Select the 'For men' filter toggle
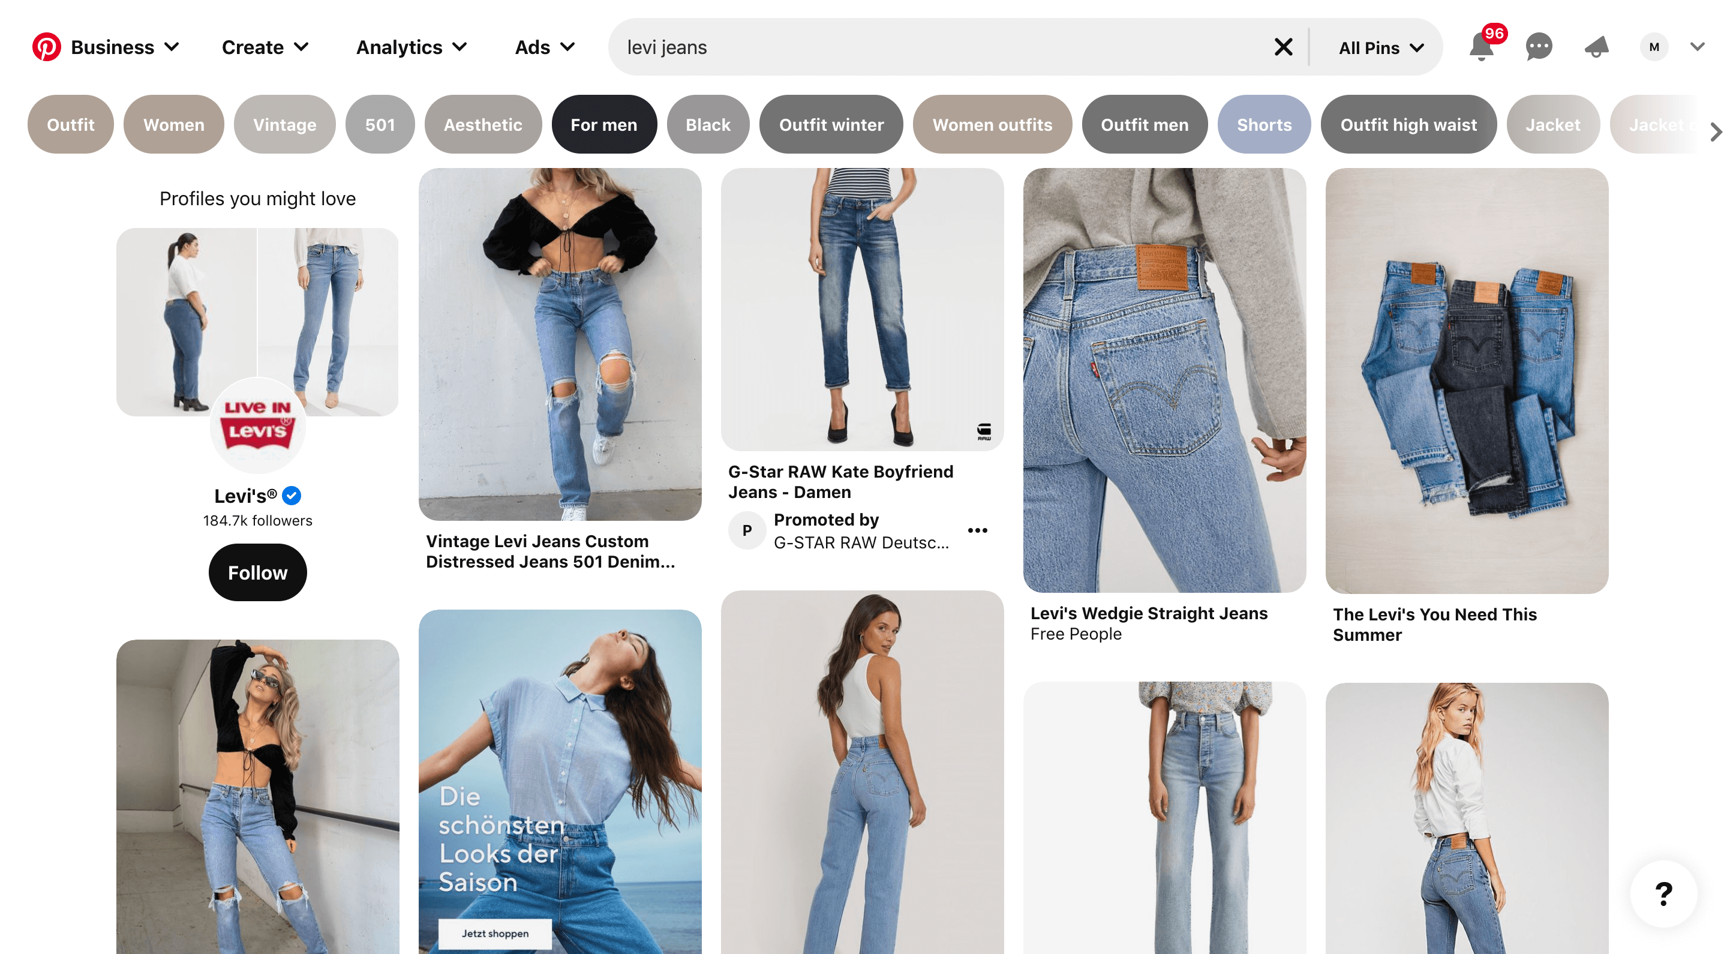The image size is (1724, 954). pyautogui.click(x=602, y=124)
